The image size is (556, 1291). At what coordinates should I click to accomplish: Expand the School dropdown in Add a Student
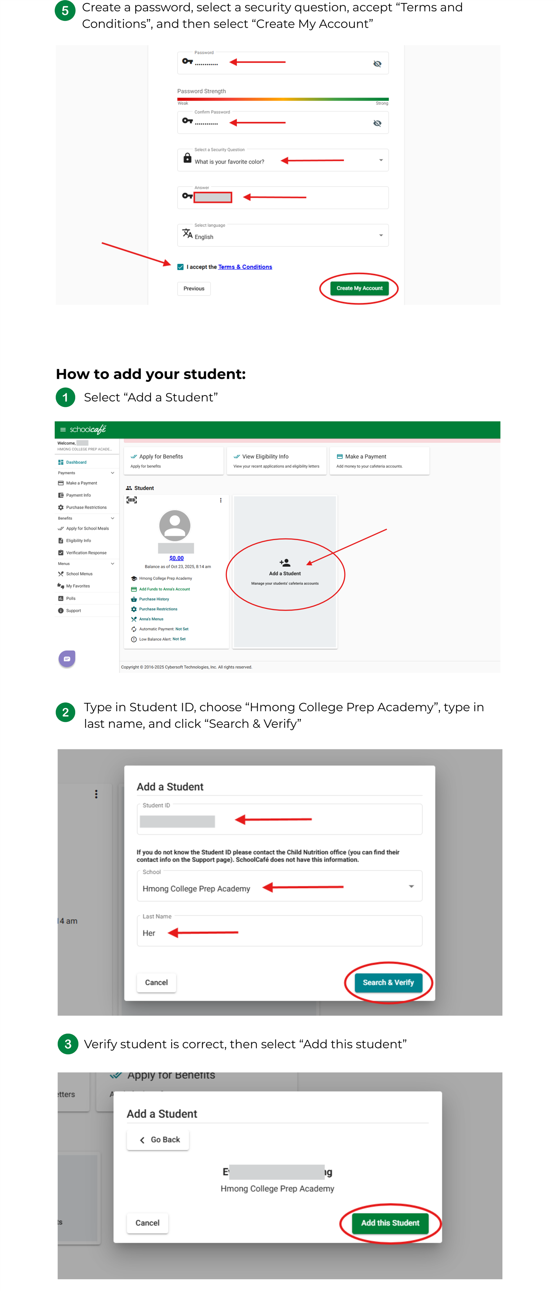(x=411, y=887)
